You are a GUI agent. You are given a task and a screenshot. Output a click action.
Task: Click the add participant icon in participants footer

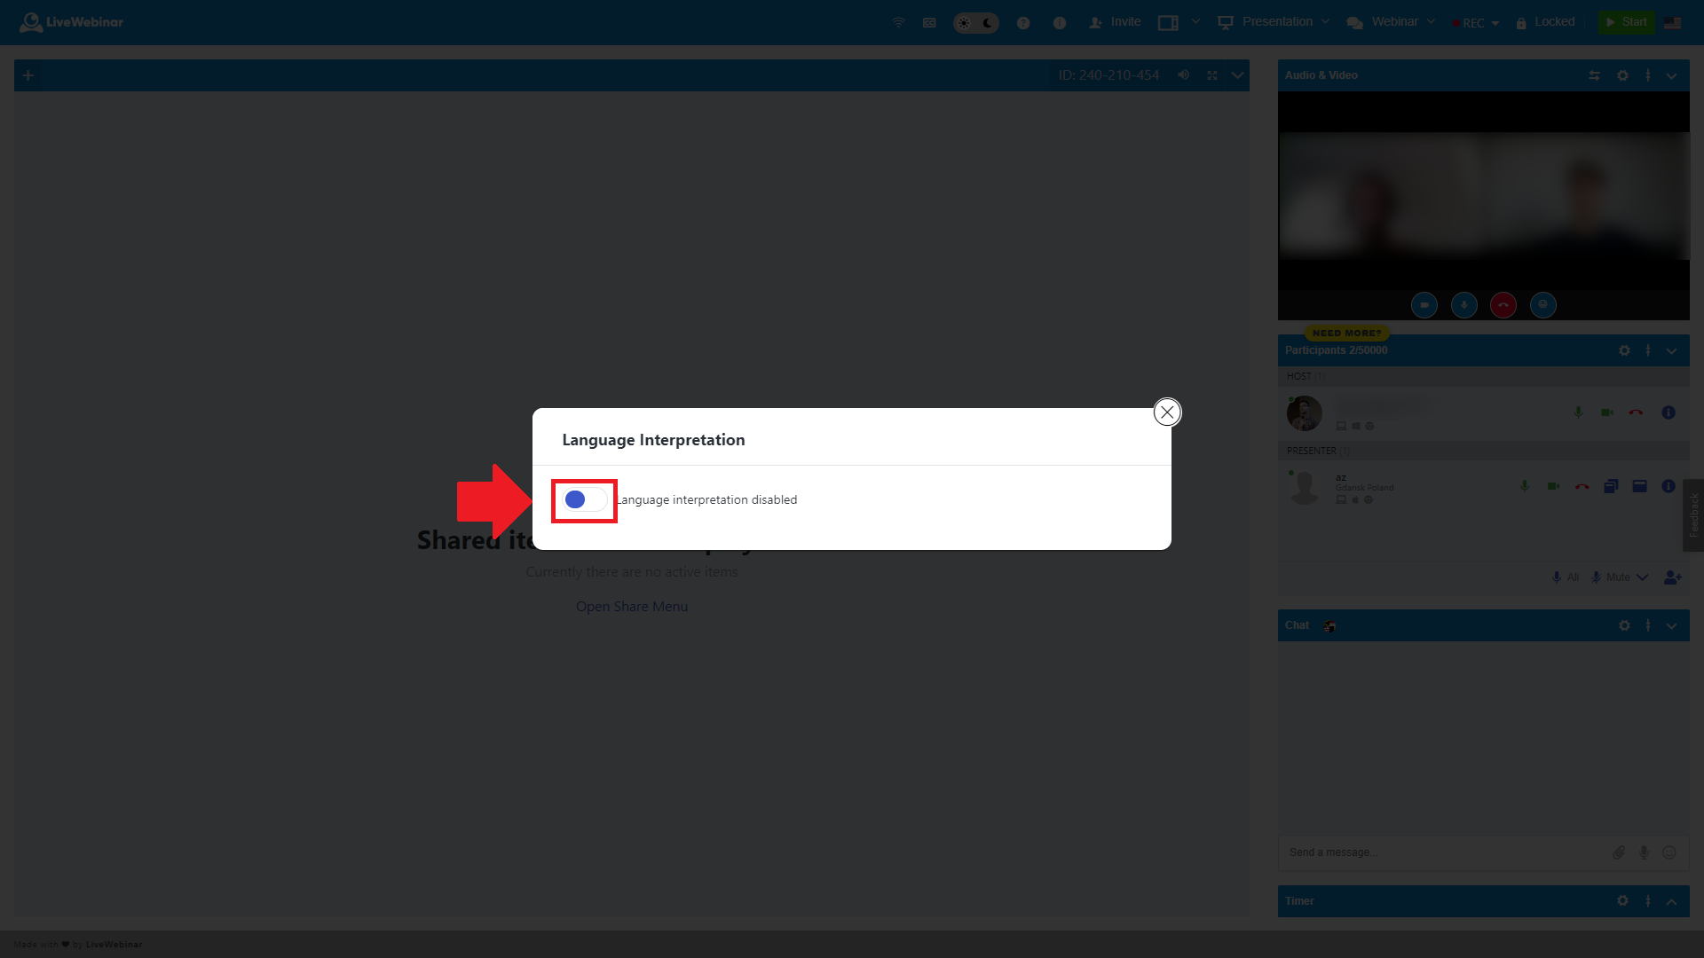(x=1674, y=577)
